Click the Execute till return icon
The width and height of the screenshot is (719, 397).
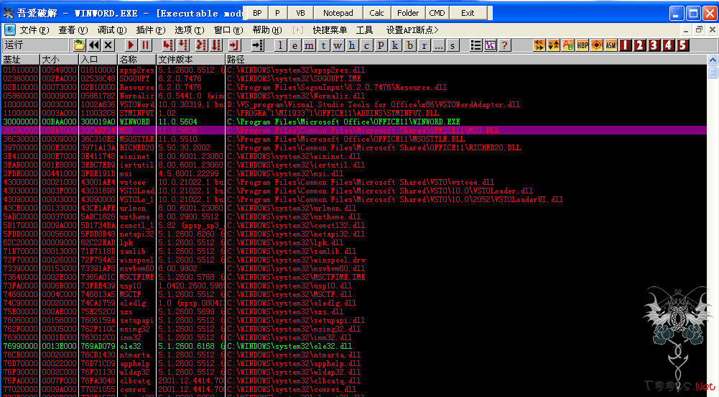point(234,45)
